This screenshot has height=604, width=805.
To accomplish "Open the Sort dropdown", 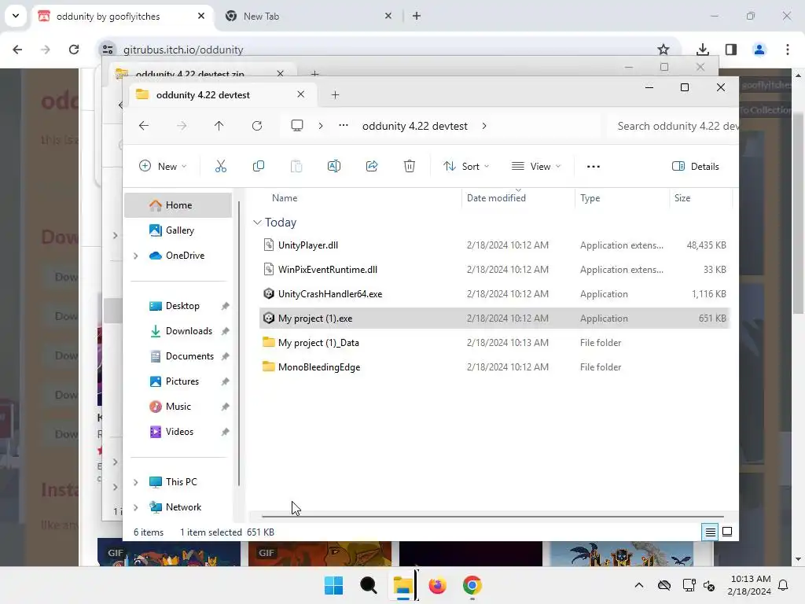I will pos(466,167).
